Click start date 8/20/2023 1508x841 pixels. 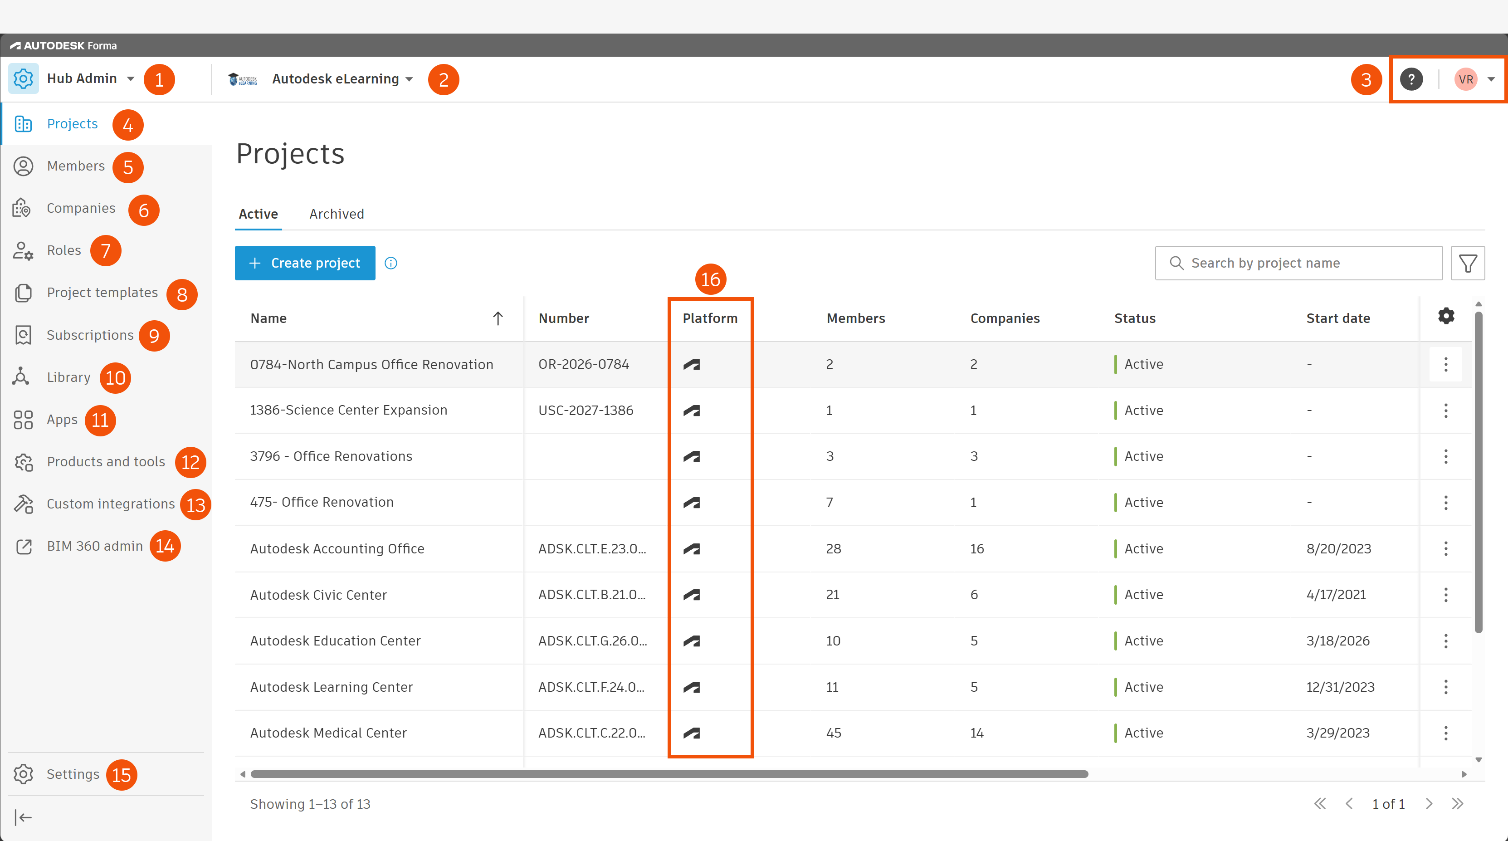[x=1338, y=549]
